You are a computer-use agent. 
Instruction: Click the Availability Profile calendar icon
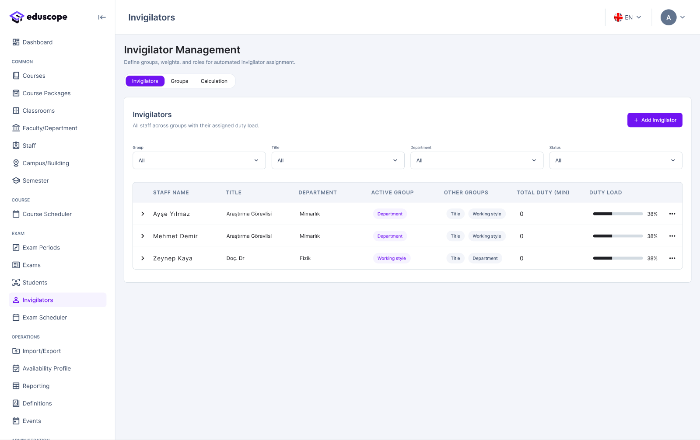(x=16, y=368)
